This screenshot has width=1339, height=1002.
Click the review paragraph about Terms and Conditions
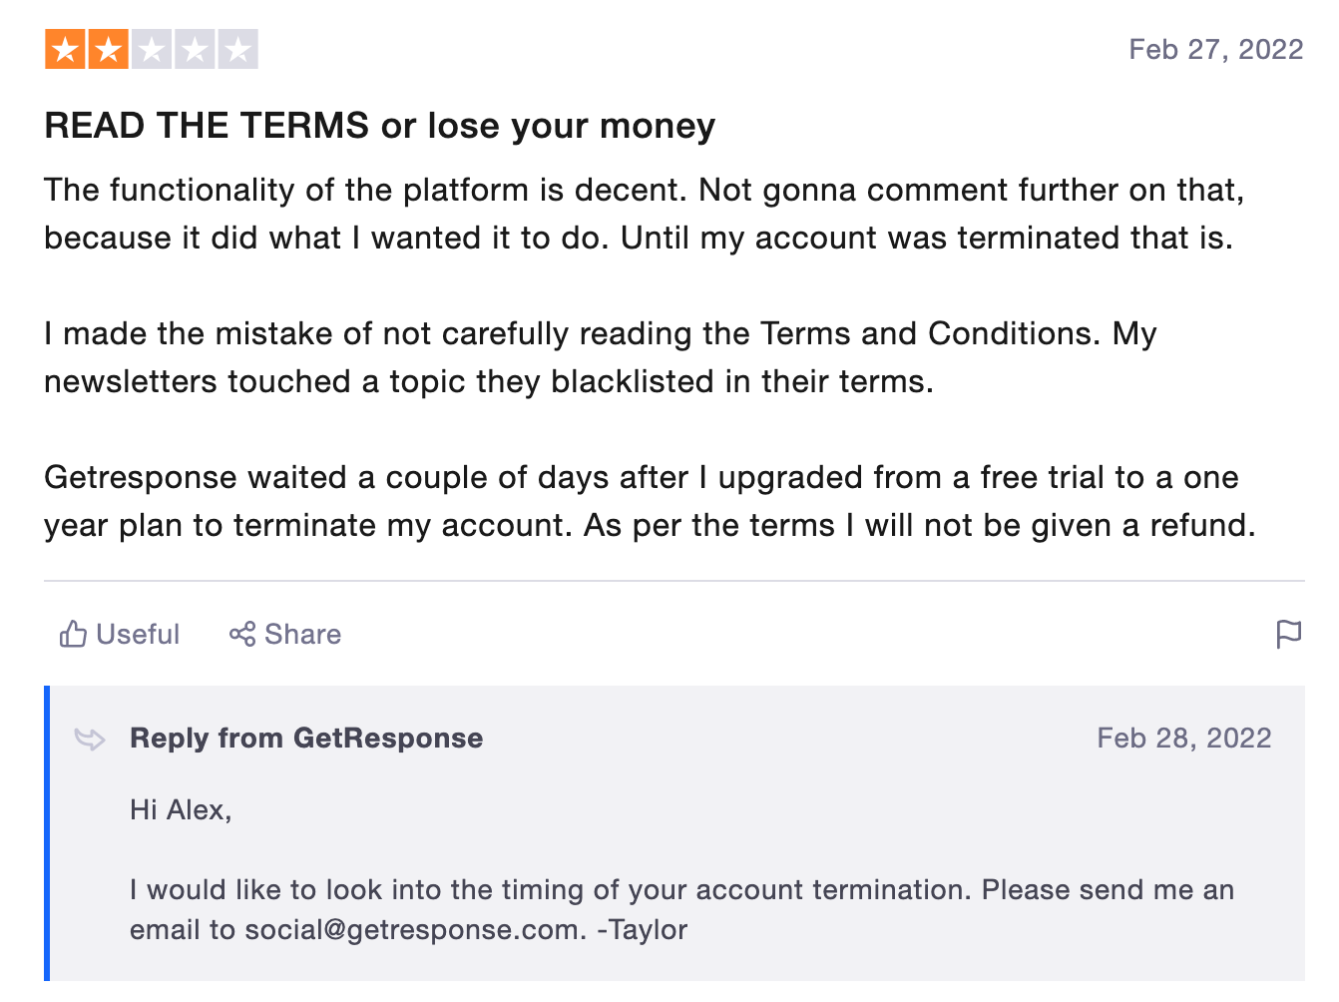(600, 357)
